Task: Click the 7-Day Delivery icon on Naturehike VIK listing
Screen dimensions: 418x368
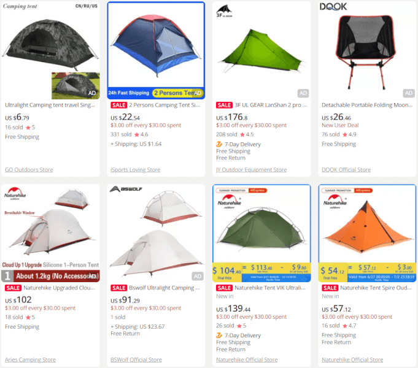Action: click(219, 335)
